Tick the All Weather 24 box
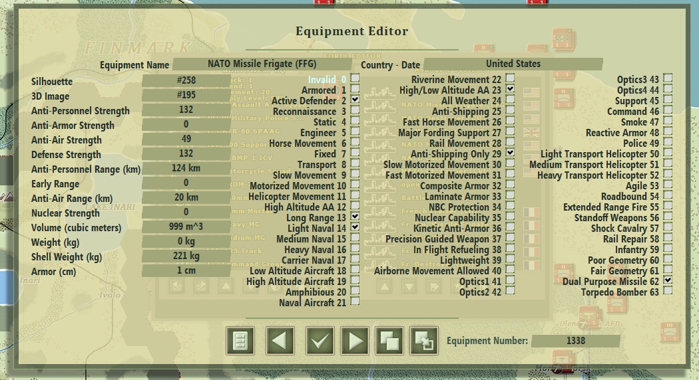The image size is (699, 380). pyautogui.click(x=510, y=99)
